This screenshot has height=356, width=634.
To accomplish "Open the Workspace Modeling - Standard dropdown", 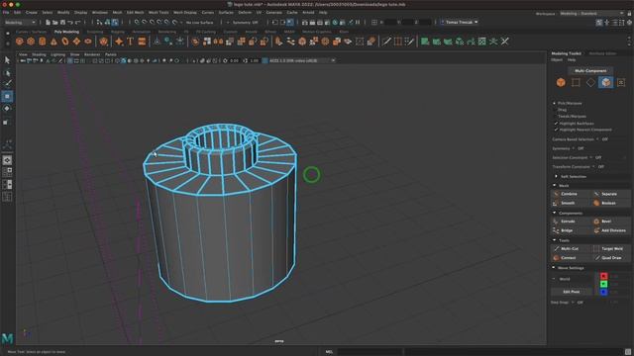I will pos(592,13).
